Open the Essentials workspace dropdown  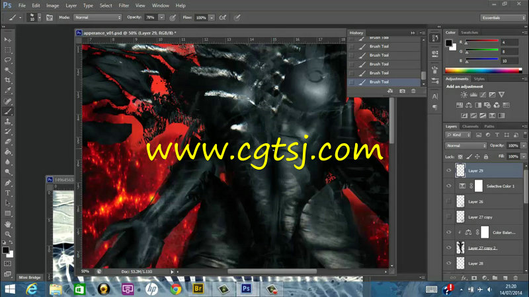[x=503, y=18]
